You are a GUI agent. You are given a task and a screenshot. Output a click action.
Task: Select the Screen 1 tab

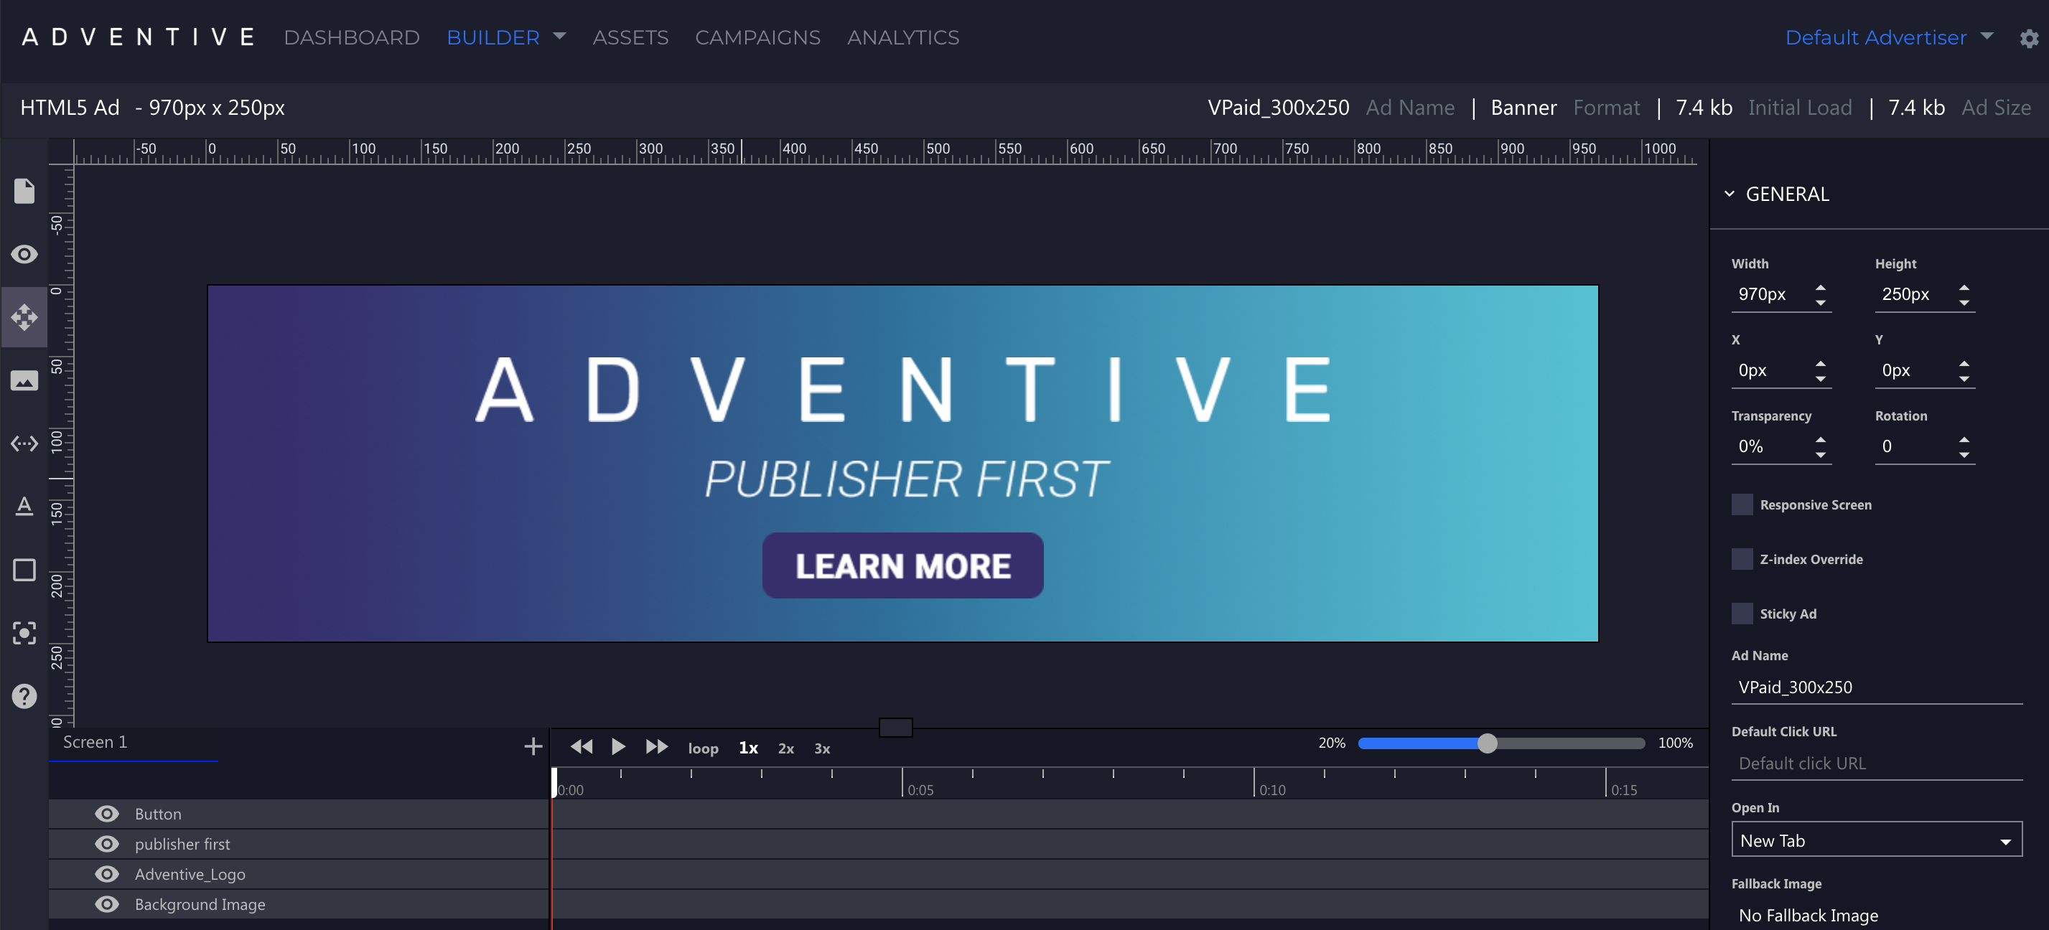tap(95, 743)
